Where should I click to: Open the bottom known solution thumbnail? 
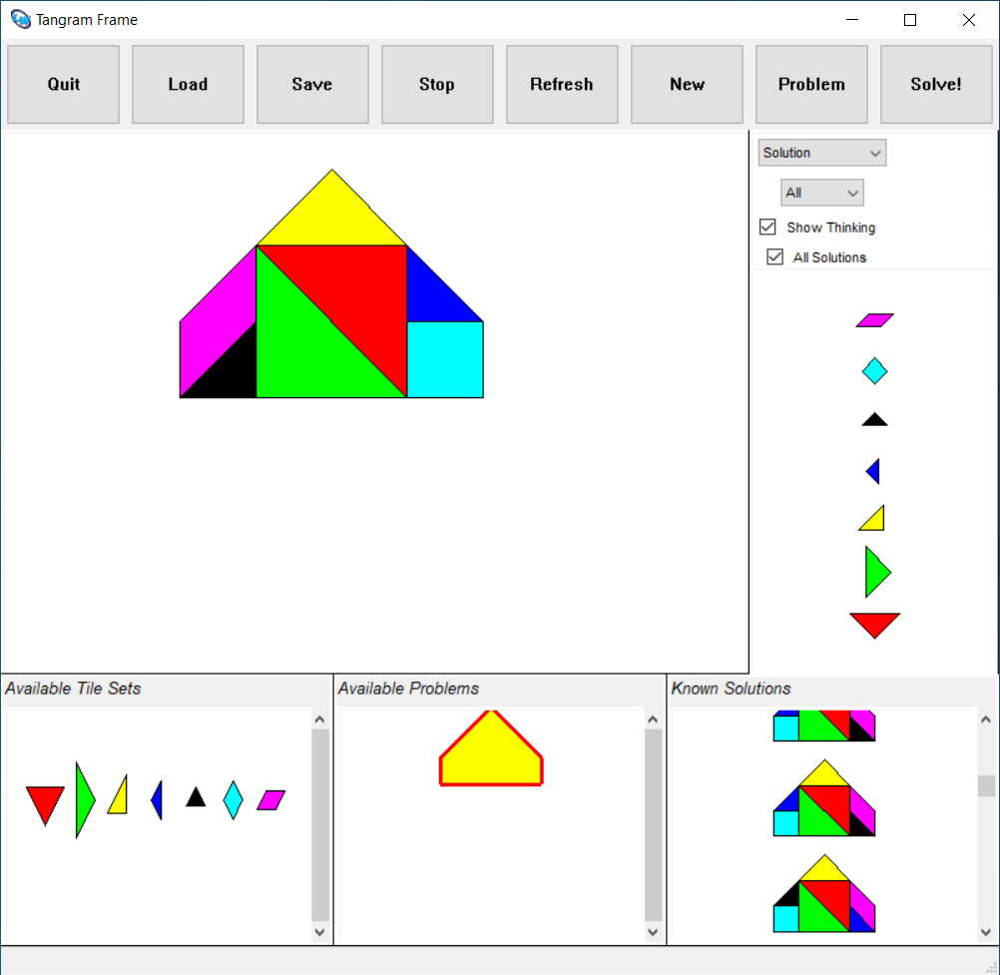pos(824,893)
